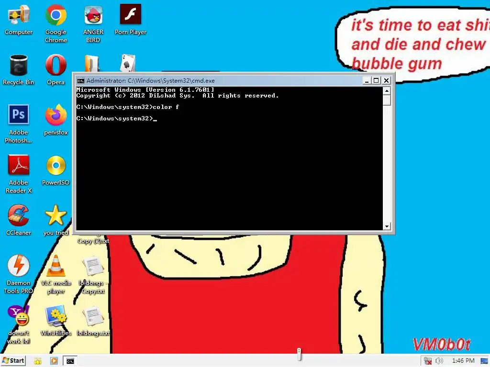Click the cmd scrollbar down arrow
Image resolution: width=490 pixels, height=367 pixels.
(387, 226)
